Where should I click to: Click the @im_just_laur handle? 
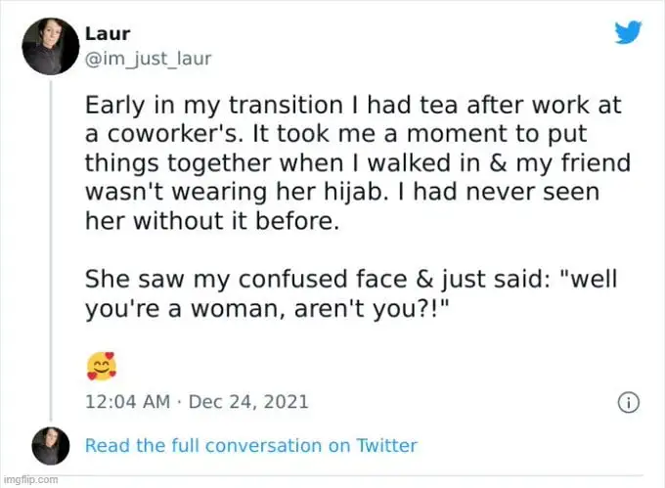[x=149, y=59]
